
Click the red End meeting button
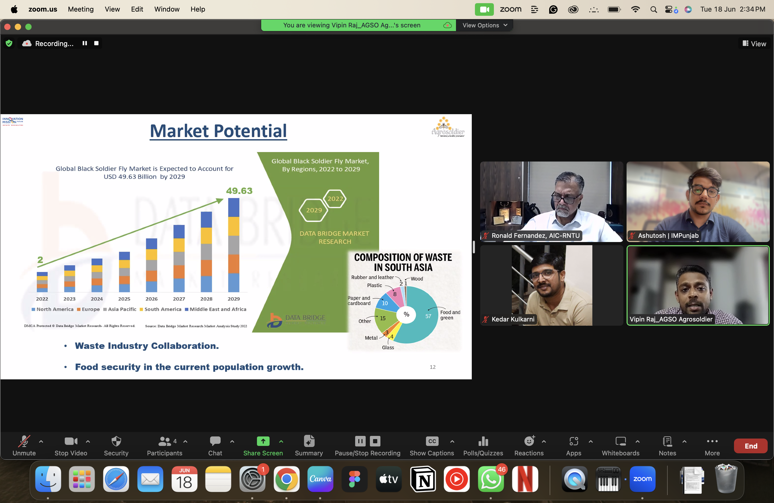pyautogui.click(x=750, y=446)
